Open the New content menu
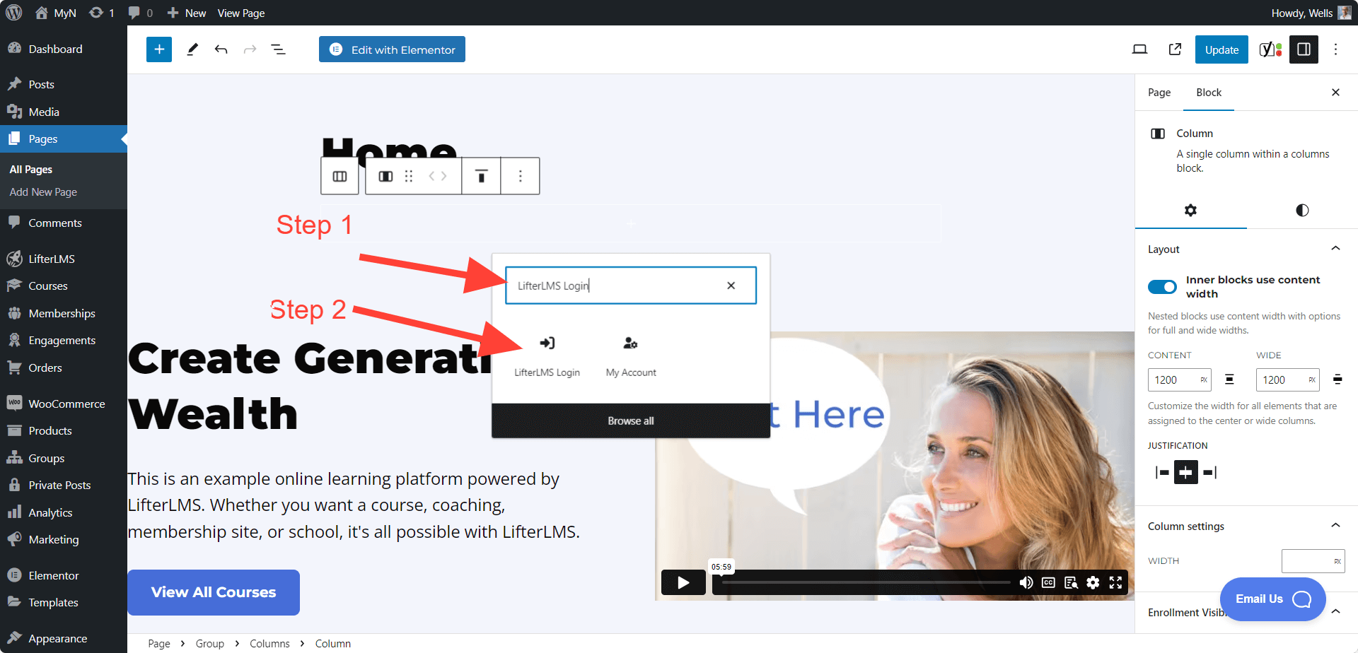 pyautogui.click(x=186, y=13)
